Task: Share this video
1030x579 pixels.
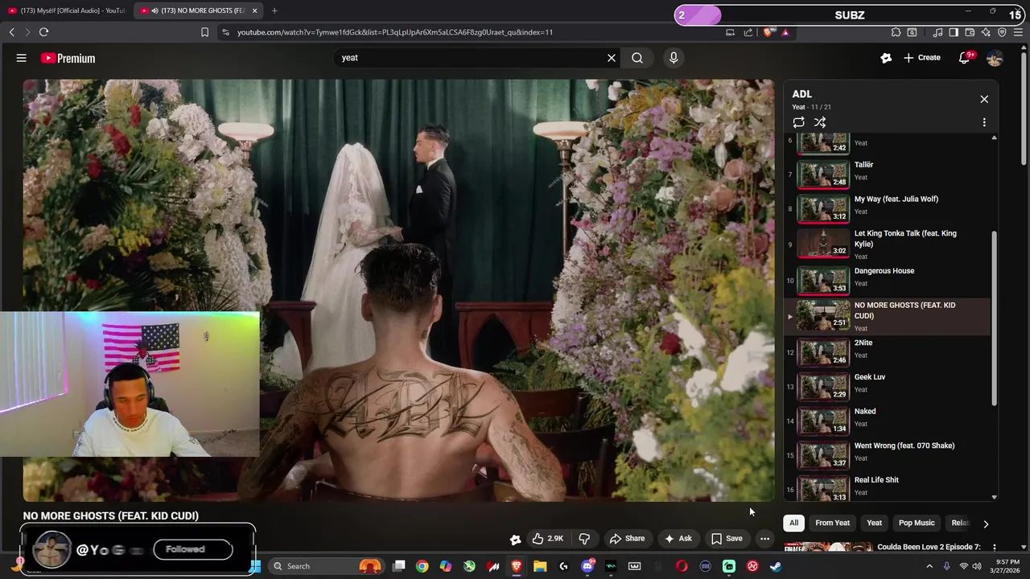Action: (627, 538)
